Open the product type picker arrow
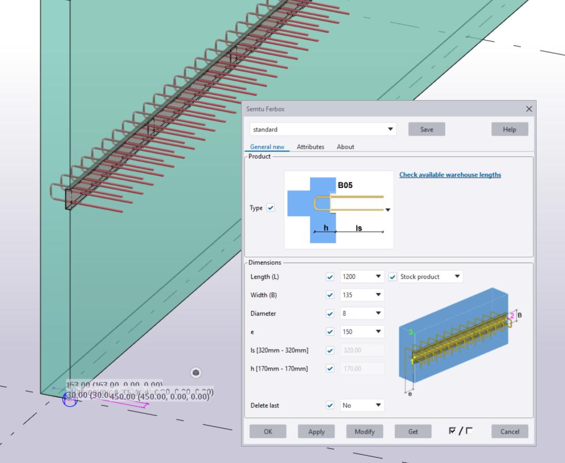 tap(388, 210)
